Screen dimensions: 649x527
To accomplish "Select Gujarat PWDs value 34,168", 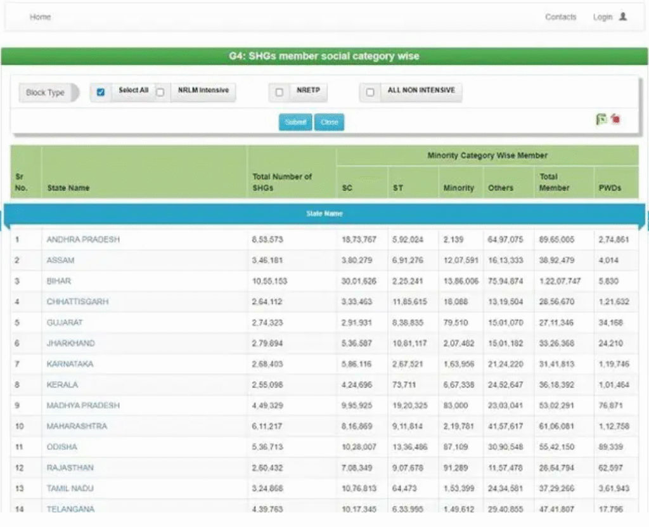I will click(610, 322).
